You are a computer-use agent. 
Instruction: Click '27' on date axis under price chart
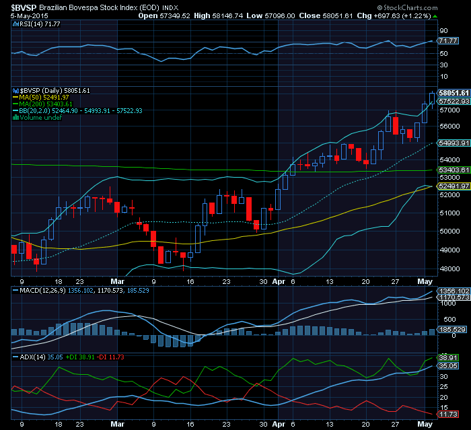tap(395, 282)
